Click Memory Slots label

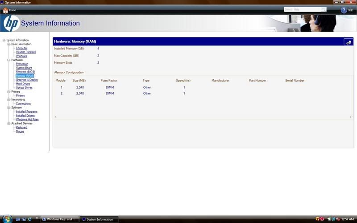coord(63,62)
